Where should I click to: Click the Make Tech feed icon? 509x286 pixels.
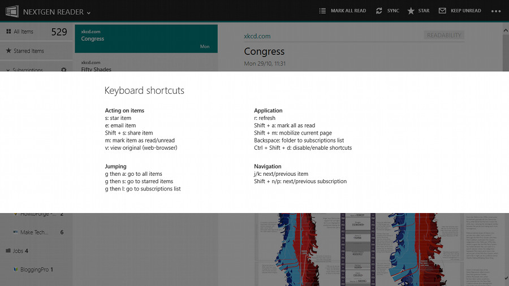tap(15, 232)
